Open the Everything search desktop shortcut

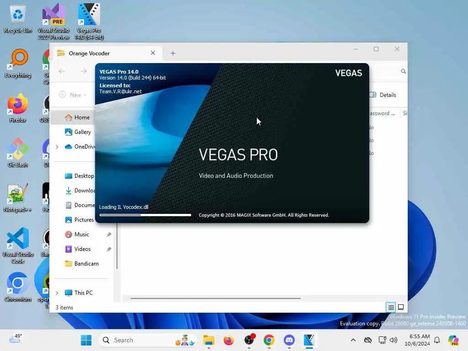[18, 64]
